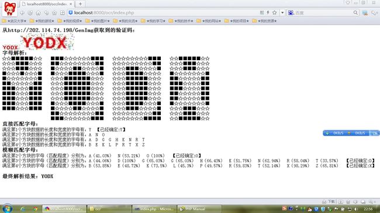Click the tray volume speaker icon
The height and width of the screenshot is (213, 380).
pyautogui.click(x=356, y=209)
